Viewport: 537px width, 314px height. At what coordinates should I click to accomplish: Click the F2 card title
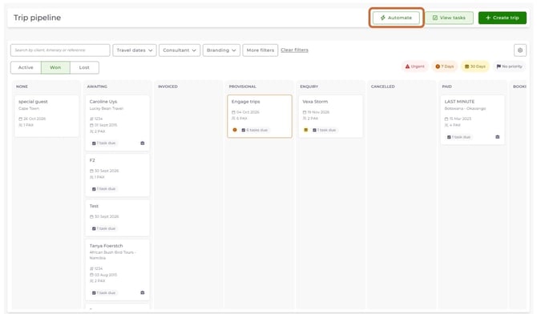coord(92,160)
